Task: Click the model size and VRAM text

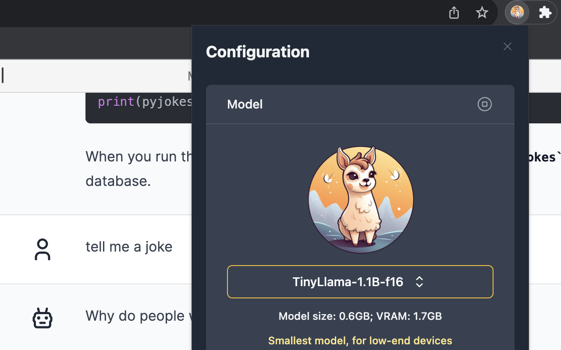Action: [x=360, y=316]
